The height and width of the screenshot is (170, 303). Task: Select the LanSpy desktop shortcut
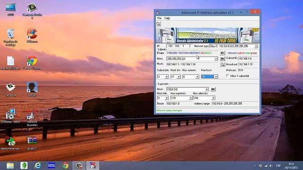coord(32,89)
